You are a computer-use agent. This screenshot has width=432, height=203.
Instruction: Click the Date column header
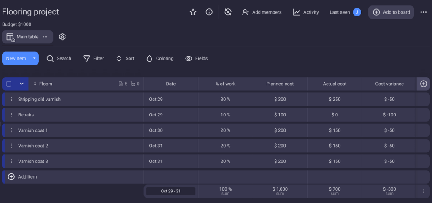click(171, 84)
